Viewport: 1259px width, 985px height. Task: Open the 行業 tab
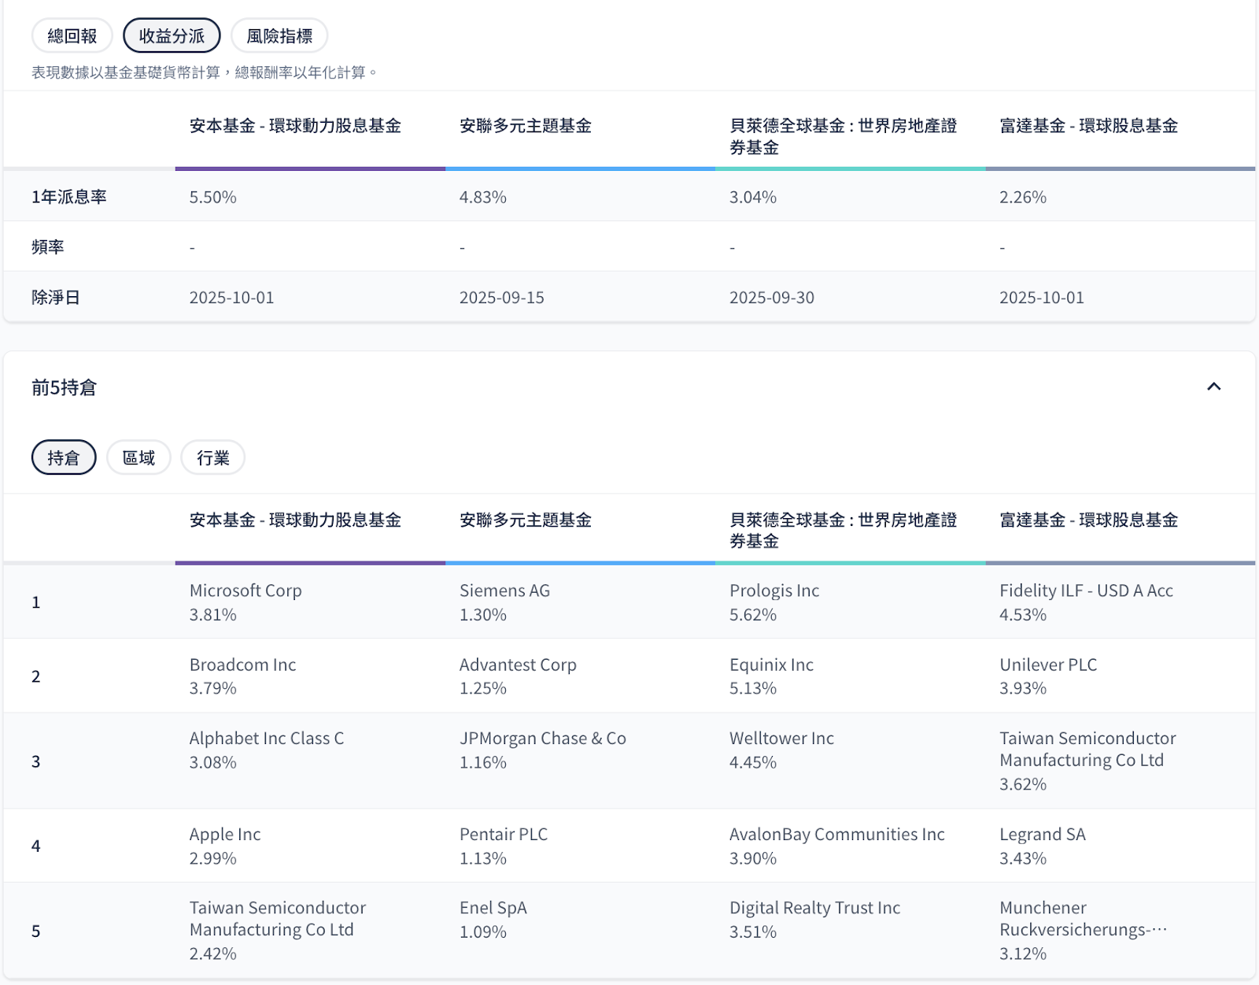pos(212,457)
